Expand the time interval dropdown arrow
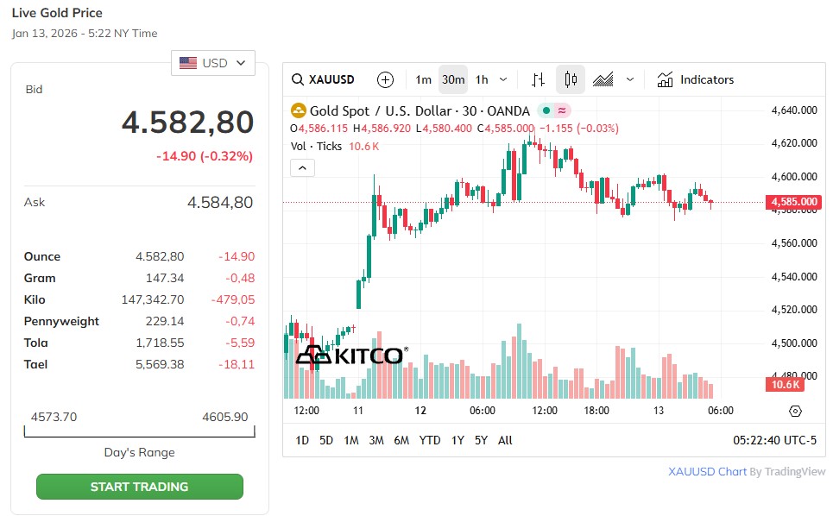 tap(504, 79)
